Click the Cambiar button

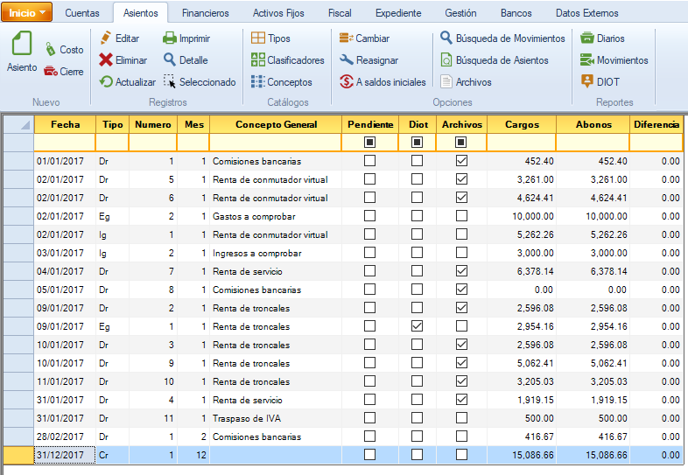(363, 38)
